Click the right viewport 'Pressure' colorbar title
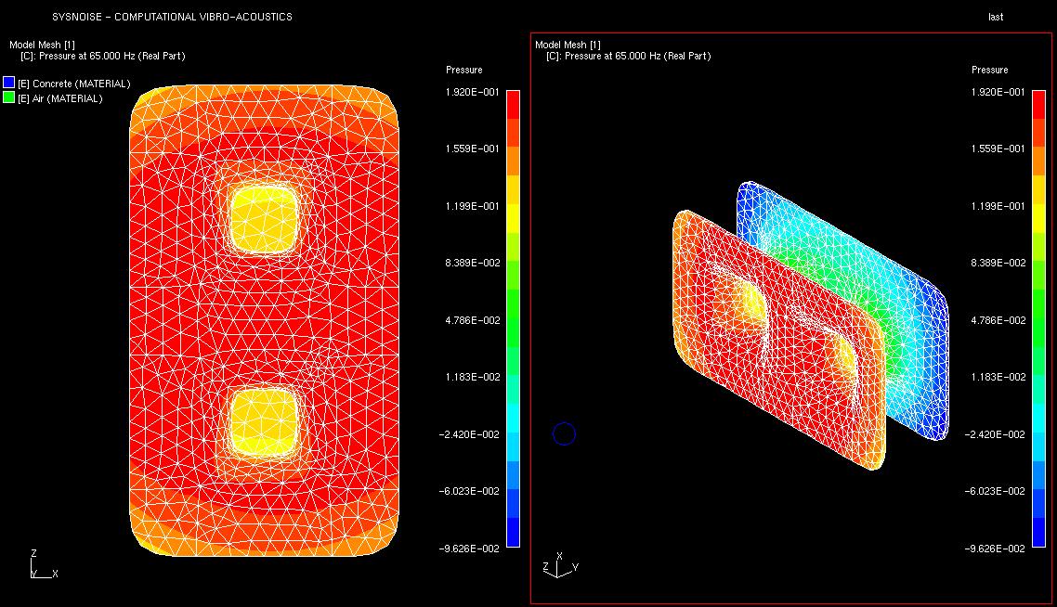Image resolution: width=1057 pixels, height=607 pixels. pyautogui.click(x=989, y=70)
